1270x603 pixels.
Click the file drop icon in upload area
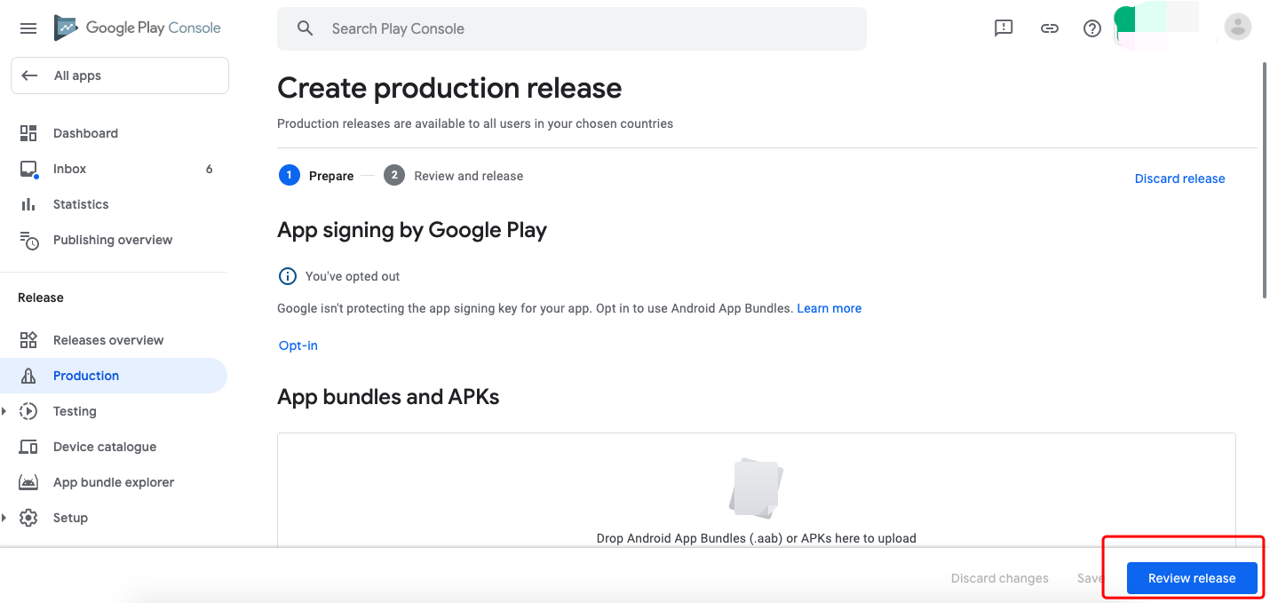[756, 488]
